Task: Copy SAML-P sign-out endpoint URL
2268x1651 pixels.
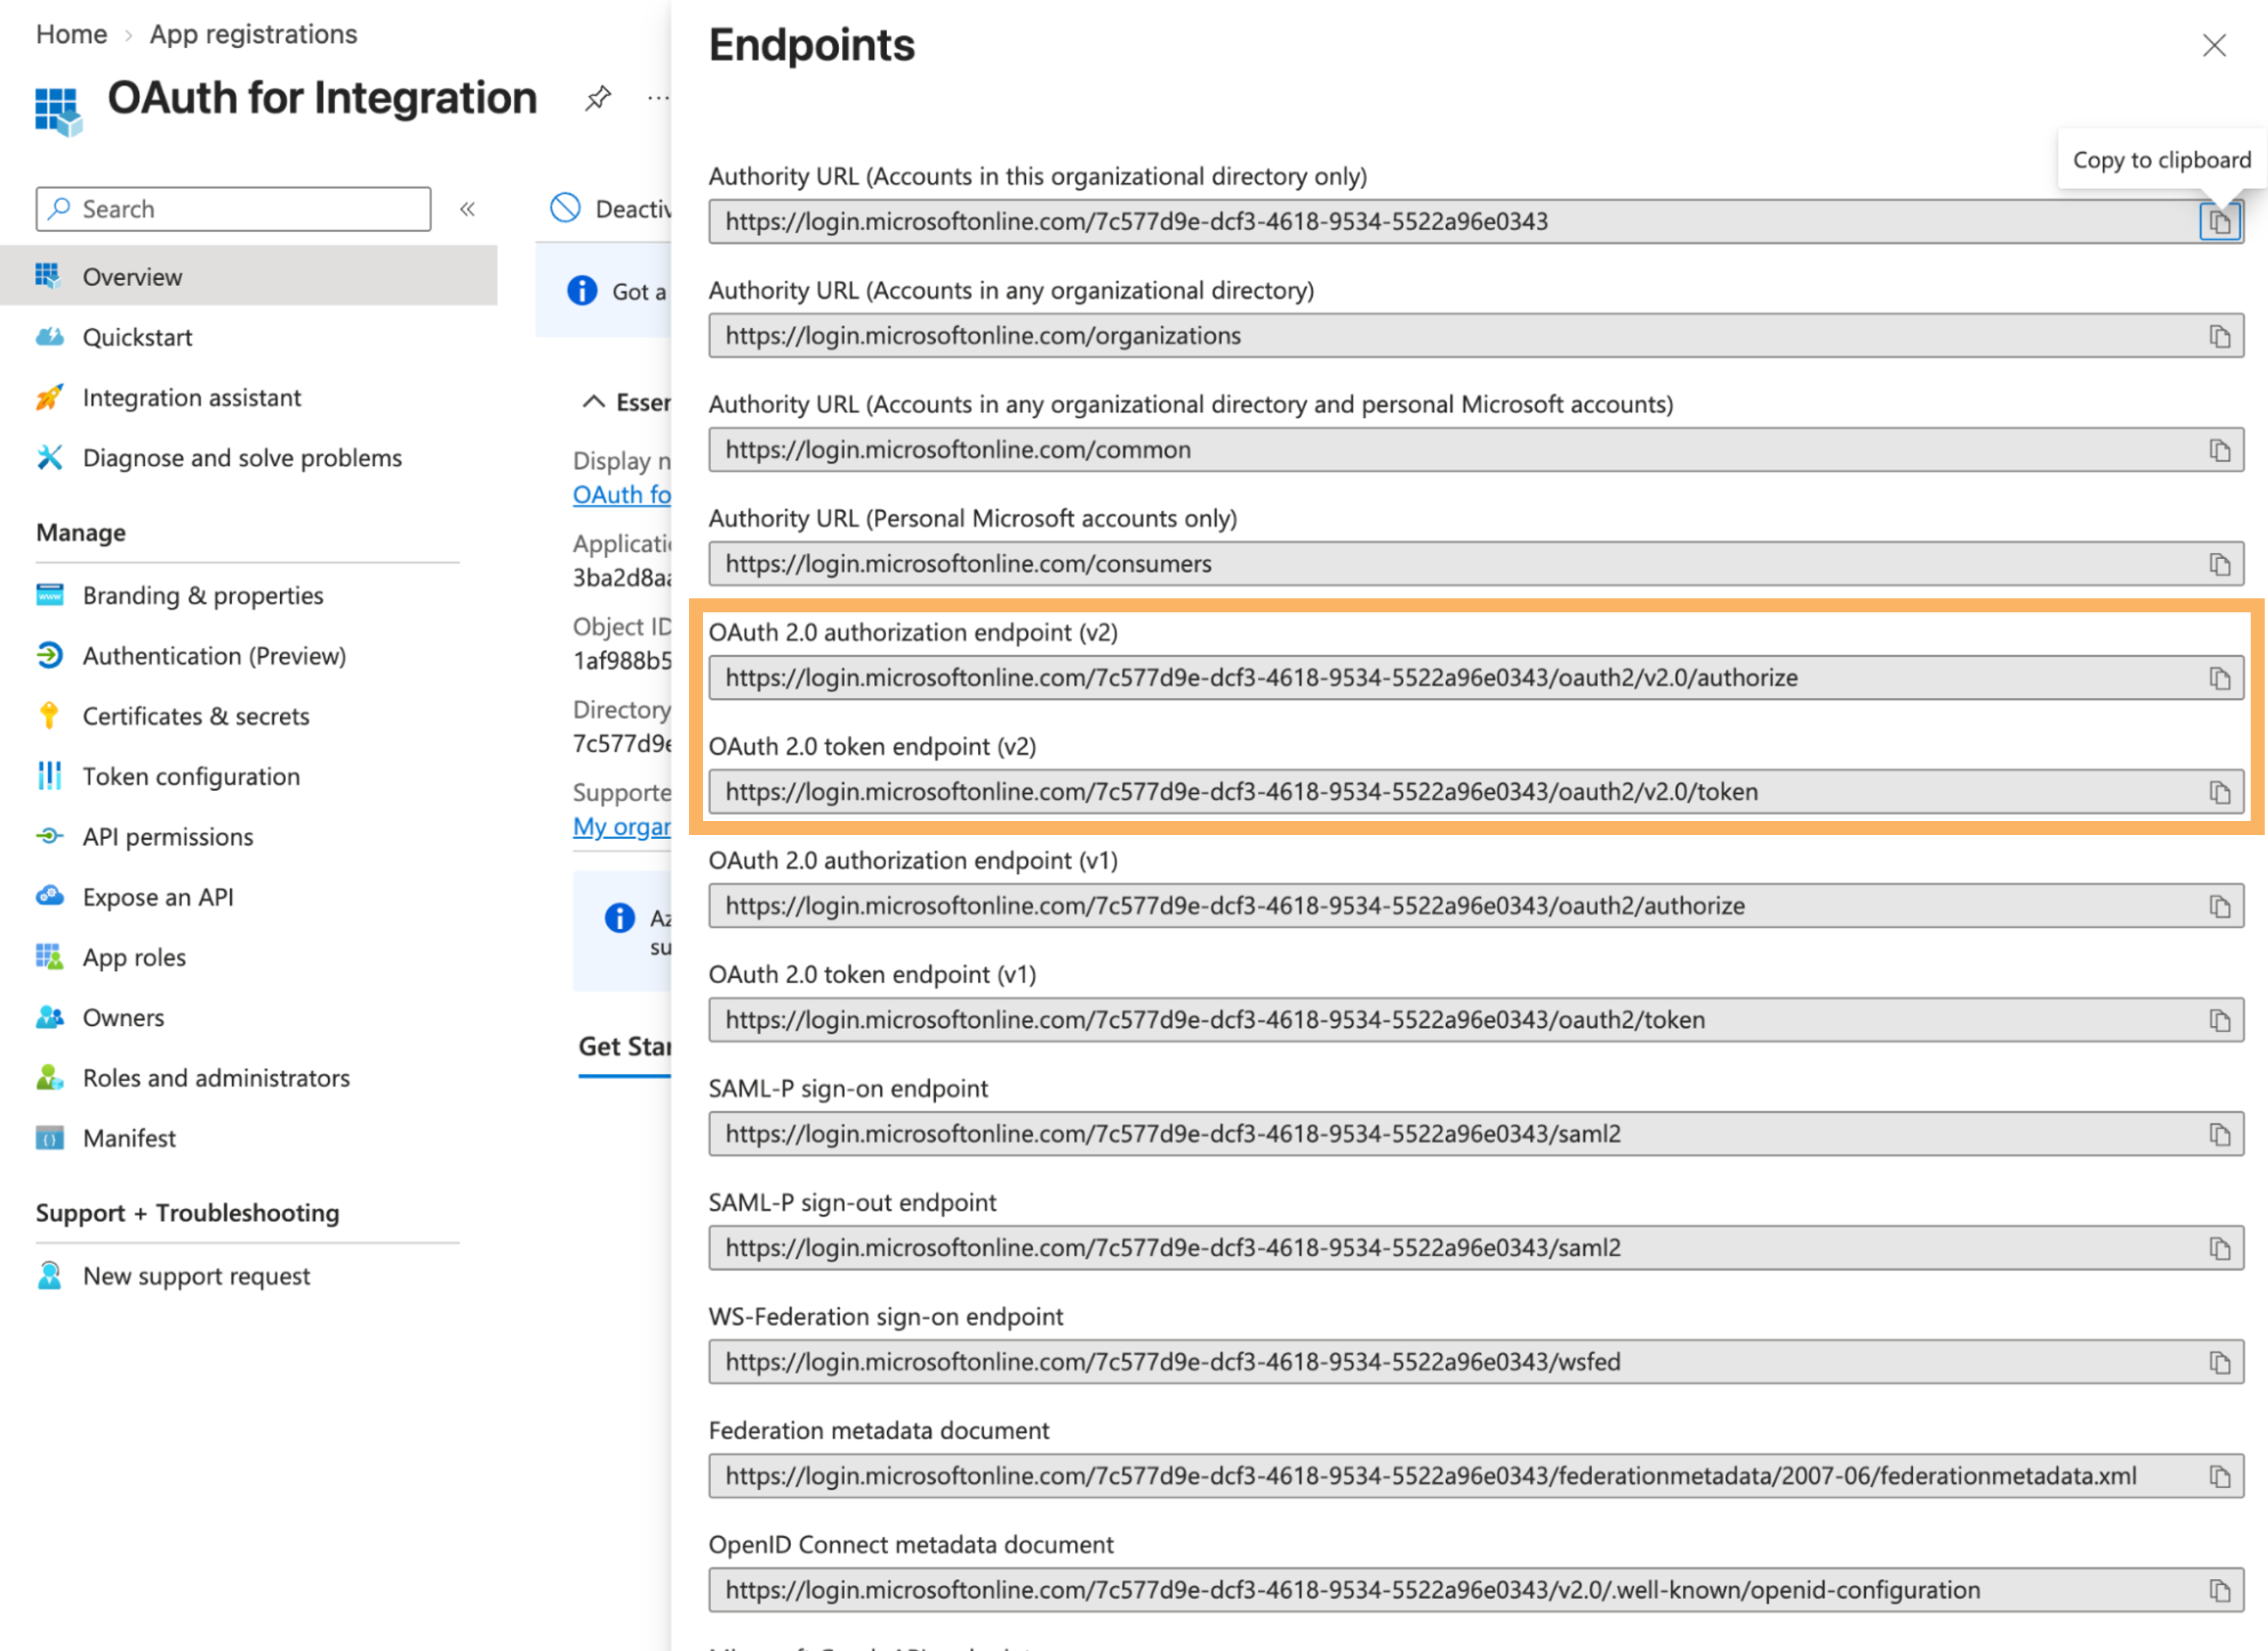Action: coord(2219,1248)
